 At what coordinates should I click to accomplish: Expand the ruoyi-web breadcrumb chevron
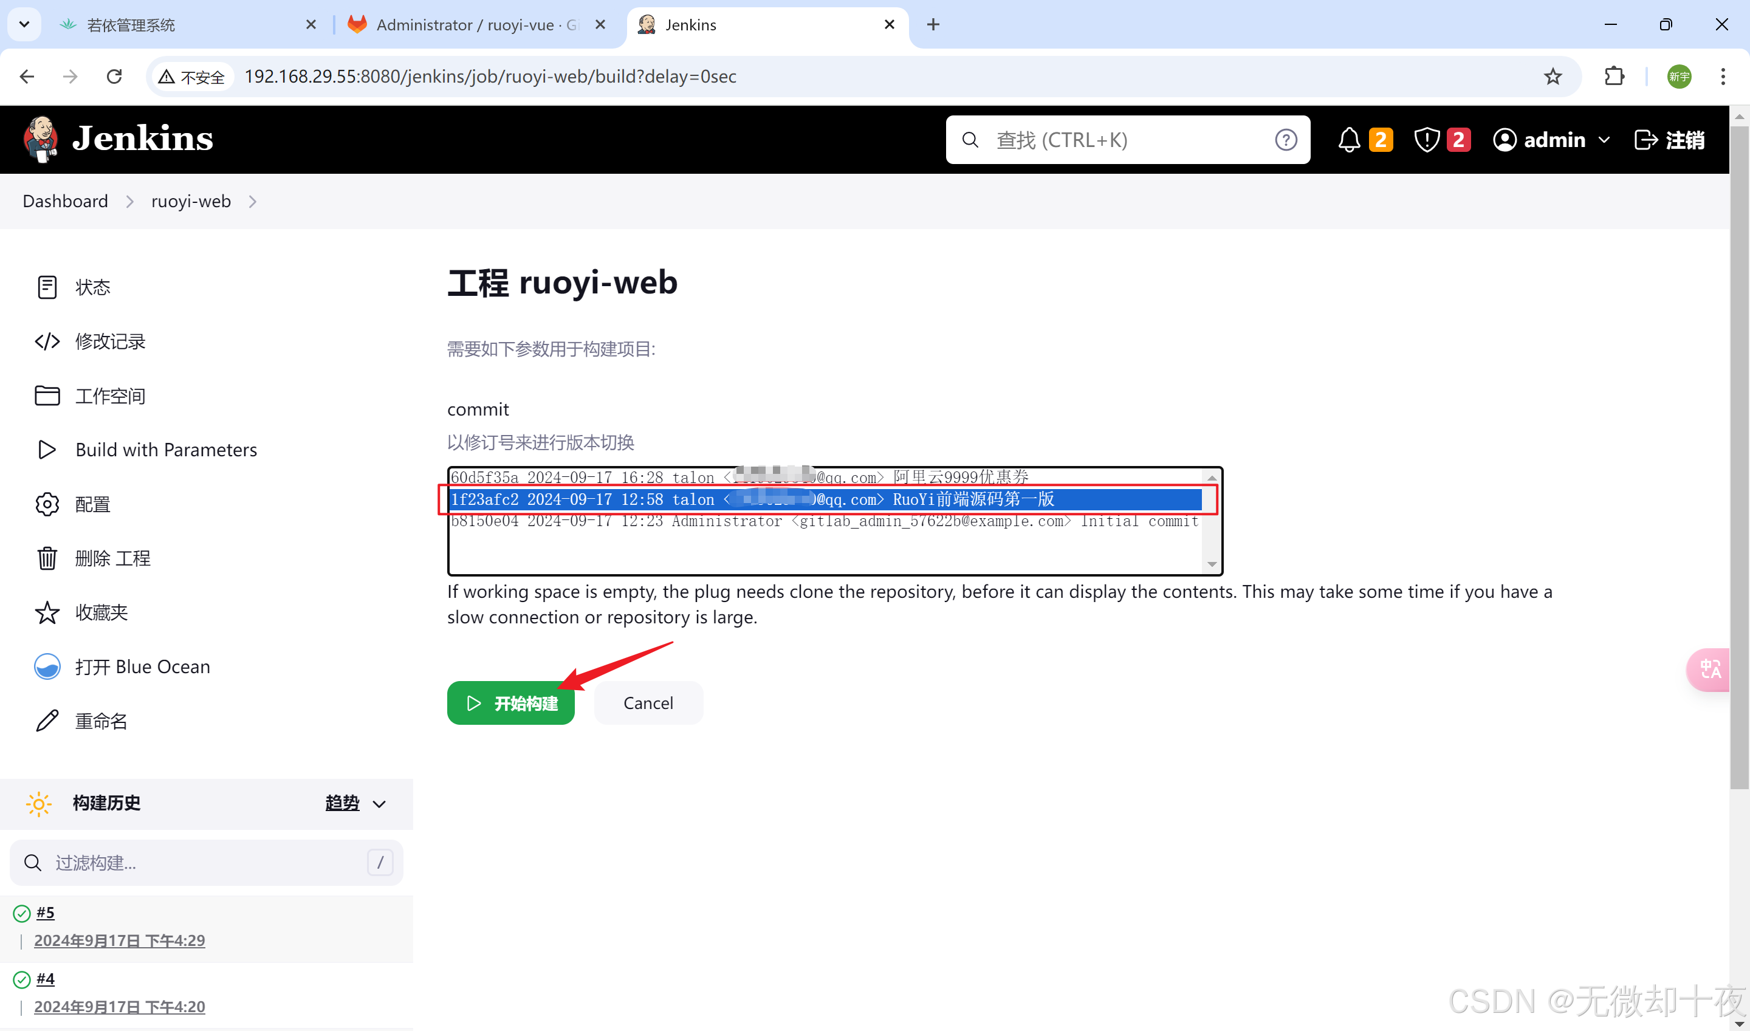(253, 202)
